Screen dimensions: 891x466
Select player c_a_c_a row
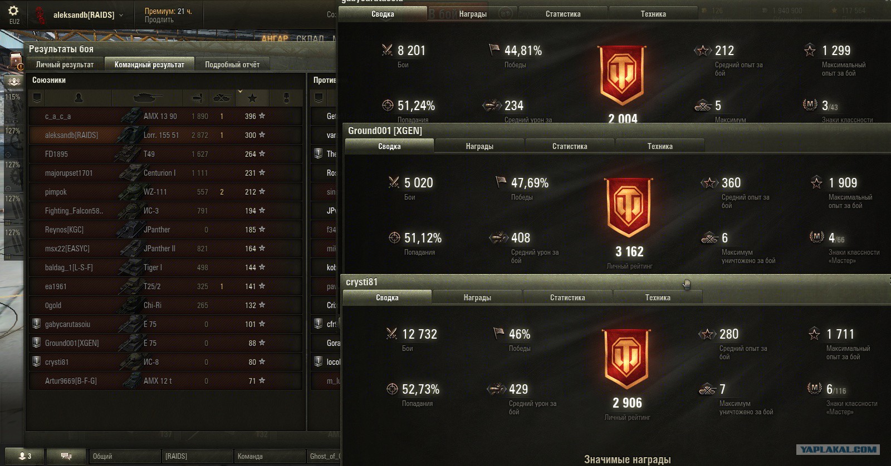166,116
